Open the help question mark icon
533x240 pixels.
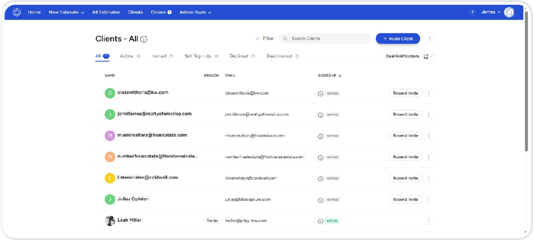pyautogui.click(x=472, y=12)
